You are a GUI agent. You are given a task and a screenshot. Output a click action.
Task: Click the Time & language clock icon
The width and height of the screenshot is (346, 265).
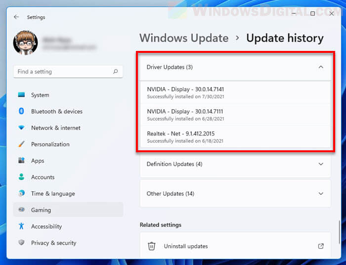[x=21, y=193]
